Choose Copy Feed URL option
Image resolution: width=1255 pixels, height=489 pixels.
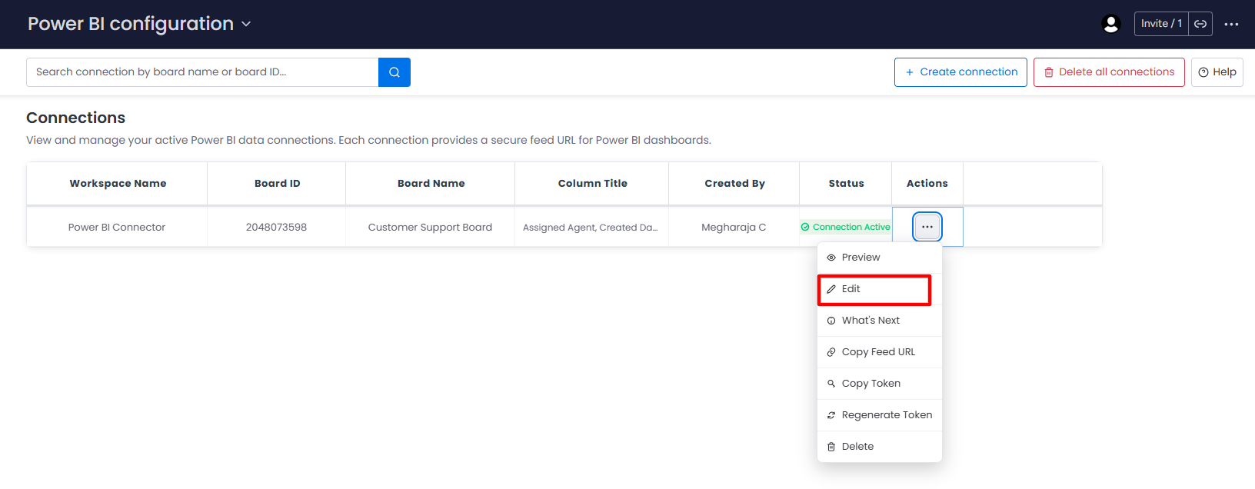click(x=880, y=352)
